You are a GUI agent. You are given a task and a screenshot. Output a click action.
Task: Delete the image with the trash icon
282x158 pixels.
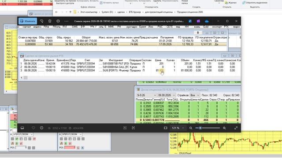[x=50, y=21]
